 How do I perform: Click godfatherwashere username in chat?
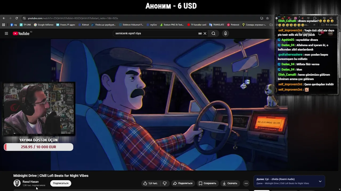290,55
